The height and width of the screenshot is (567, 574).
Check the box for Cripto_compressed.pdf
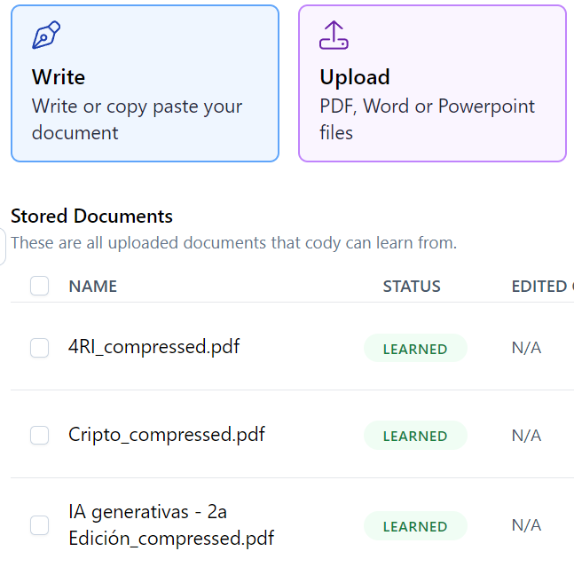click(40, 435)
